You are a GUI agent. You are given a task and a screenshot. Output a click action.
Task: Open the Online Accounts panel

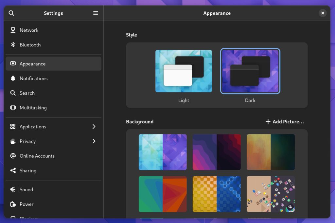click(37, 156)
